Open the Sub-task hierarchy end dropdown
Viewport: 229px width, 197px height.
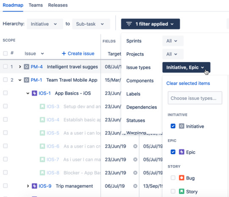pyautogui.click(x=91, y=24)
